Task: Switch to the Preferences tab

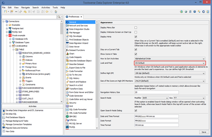Action: (74, 17)
